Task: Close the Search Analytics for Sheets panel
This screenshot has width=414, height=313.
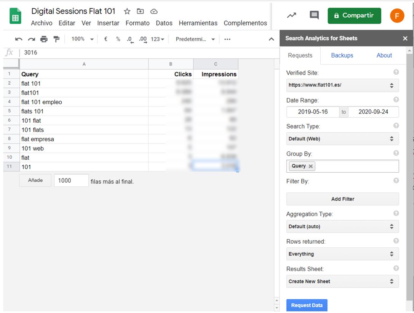Action: [x=405, y=39]
